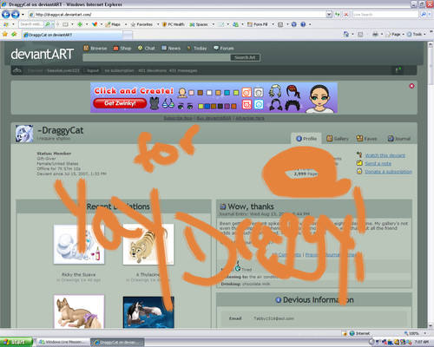
Task: Click the Send a note link
Action: point(378,163)
